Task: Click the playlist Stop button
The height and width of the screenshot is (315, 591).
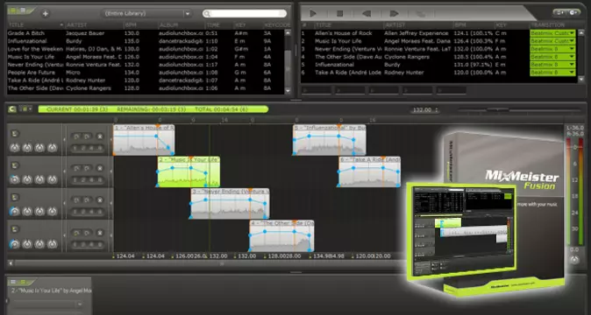Action: point(339,13)
